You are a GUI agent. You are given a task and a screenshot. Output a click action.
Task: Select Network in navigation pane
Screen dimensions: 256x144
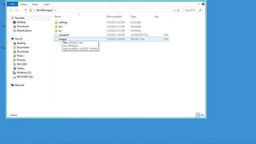[20, 85]
